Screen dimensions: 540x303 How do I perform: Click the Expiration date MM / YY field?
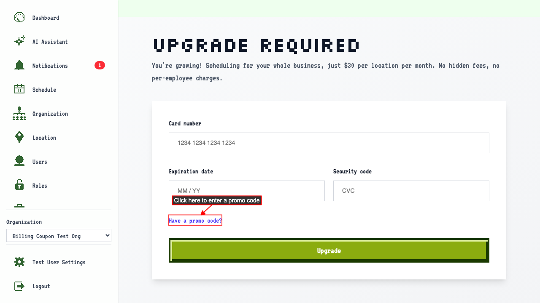247,191
